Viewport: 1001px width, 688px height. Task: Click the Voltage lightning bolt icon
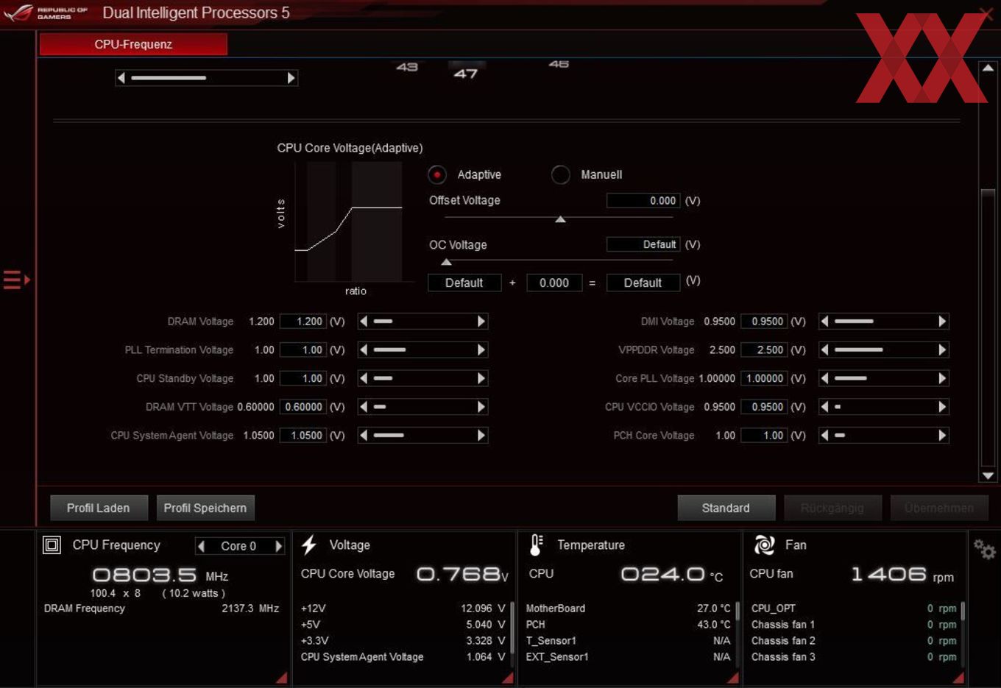309,545
